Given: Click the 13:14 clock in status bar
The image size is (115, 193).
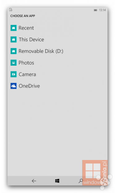Looking at the screenshot, I should (102, 10).
